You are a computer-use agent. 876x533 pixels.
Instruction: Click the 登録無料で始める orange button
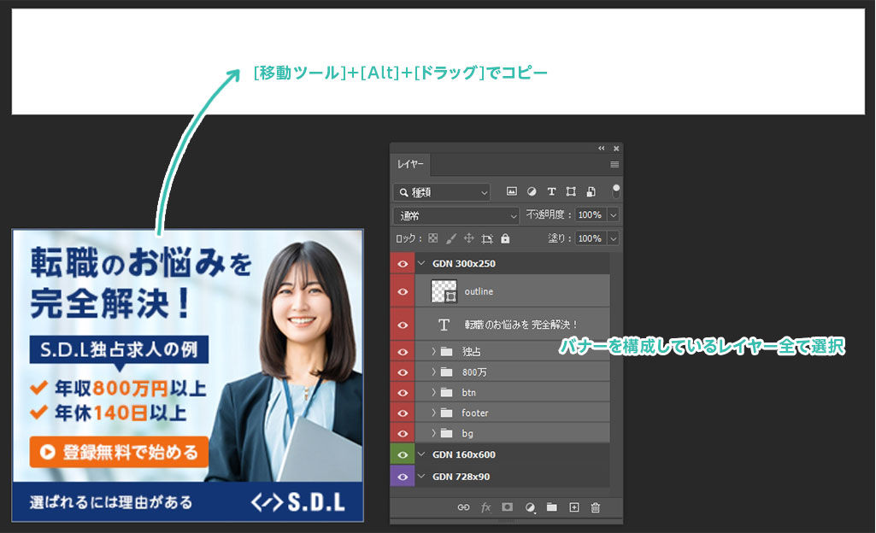click(119, 451)
